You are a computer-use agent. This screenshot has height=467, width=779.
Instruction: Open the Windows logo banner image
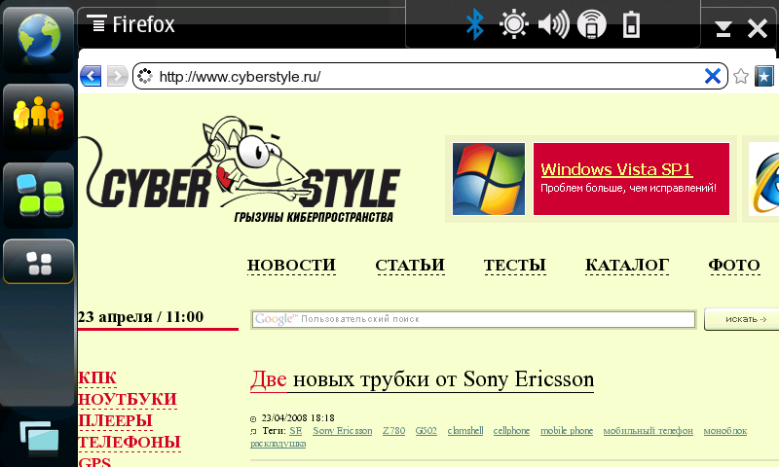(x=489, y=179)
